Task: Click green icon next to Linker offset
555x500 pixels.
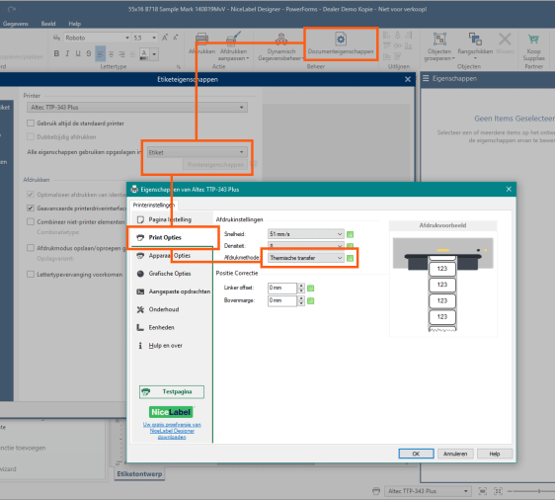Action: click(x=311, y=289)
